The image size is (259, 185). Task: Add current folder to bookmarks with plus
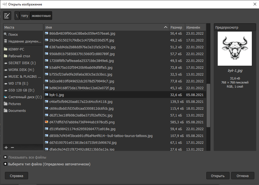tap(6, 147)
